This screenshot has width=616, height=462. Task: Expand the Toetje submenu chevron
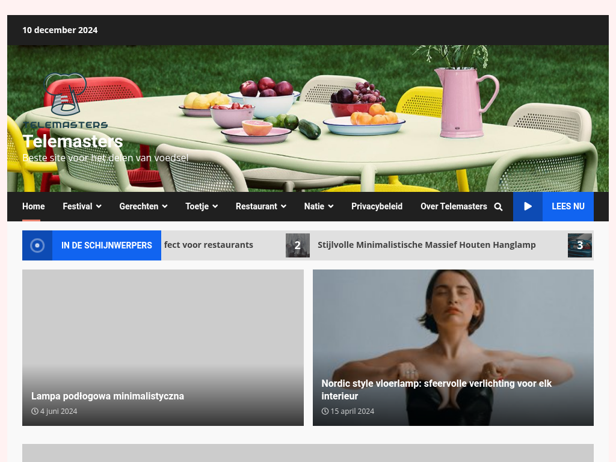pyautogui.click(x=215, y=207)
